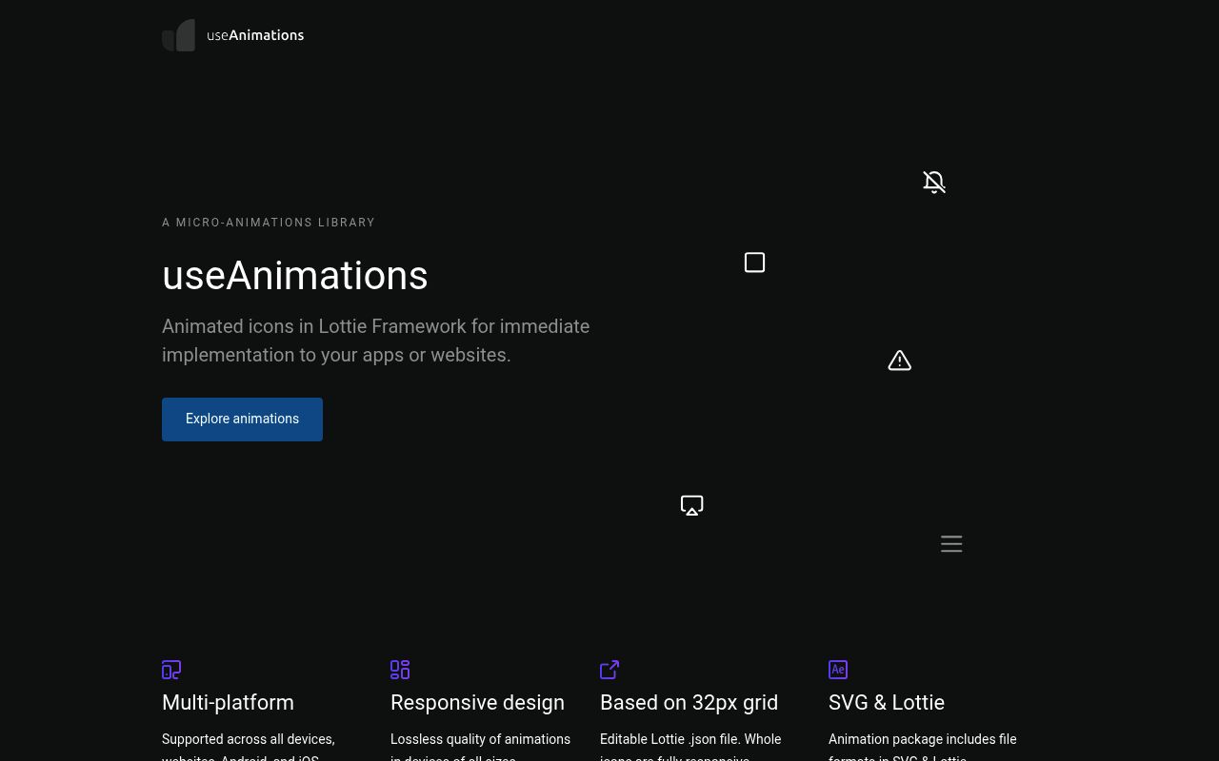The width and height of the screenshot is (1219, 761).
Task: Click the 'useAnimations' header logo text
Action: 255,35
